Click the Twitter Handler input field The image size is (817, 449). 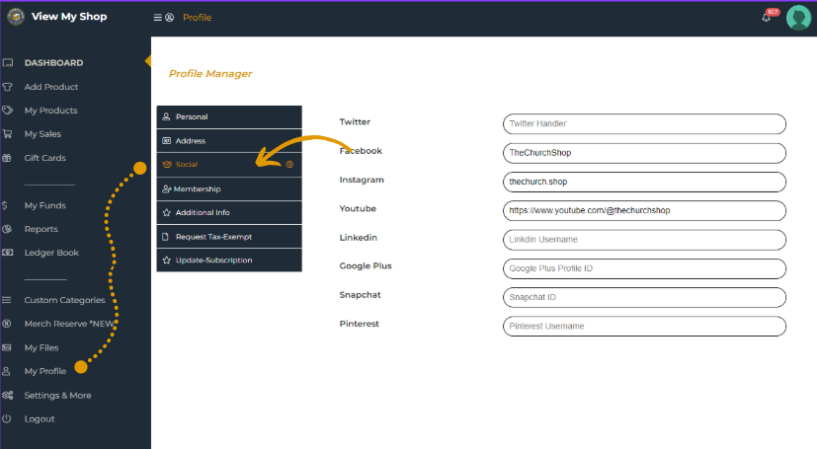(x=644, y=123)
